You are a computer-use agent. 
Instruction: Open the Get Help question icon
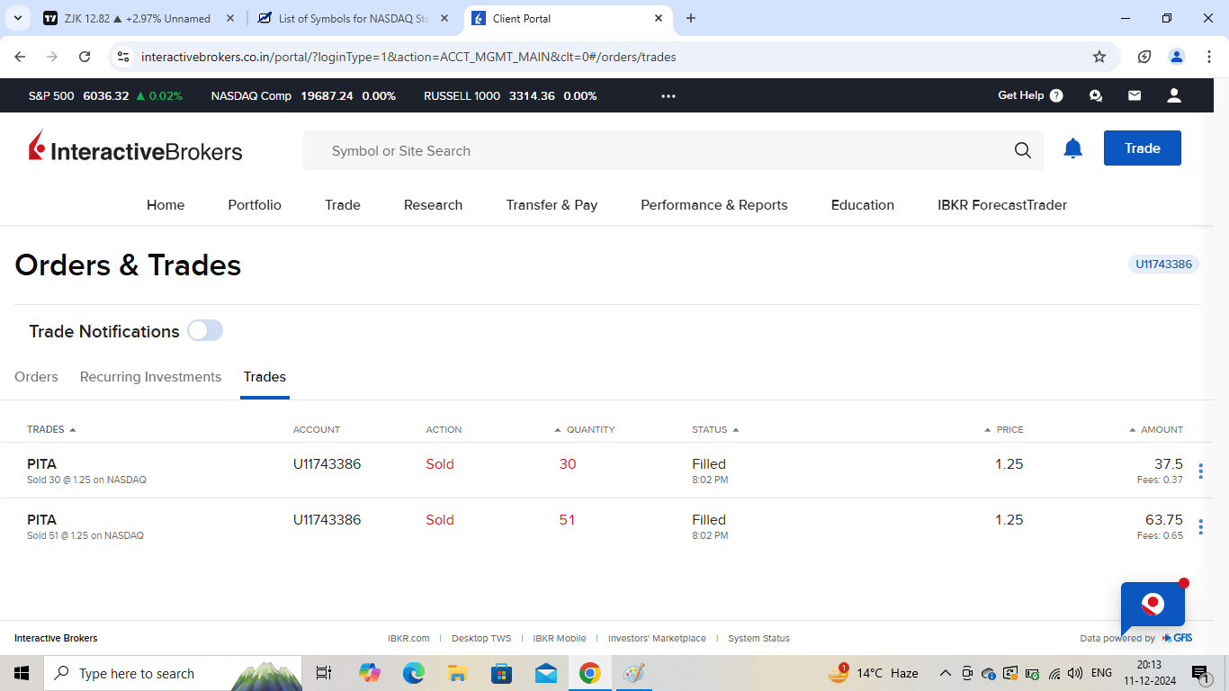pyautogui.click(x=1056, y=95)
